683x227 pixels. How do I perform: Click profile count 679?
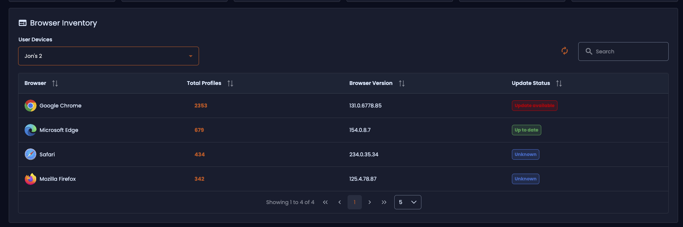(199, 130)
